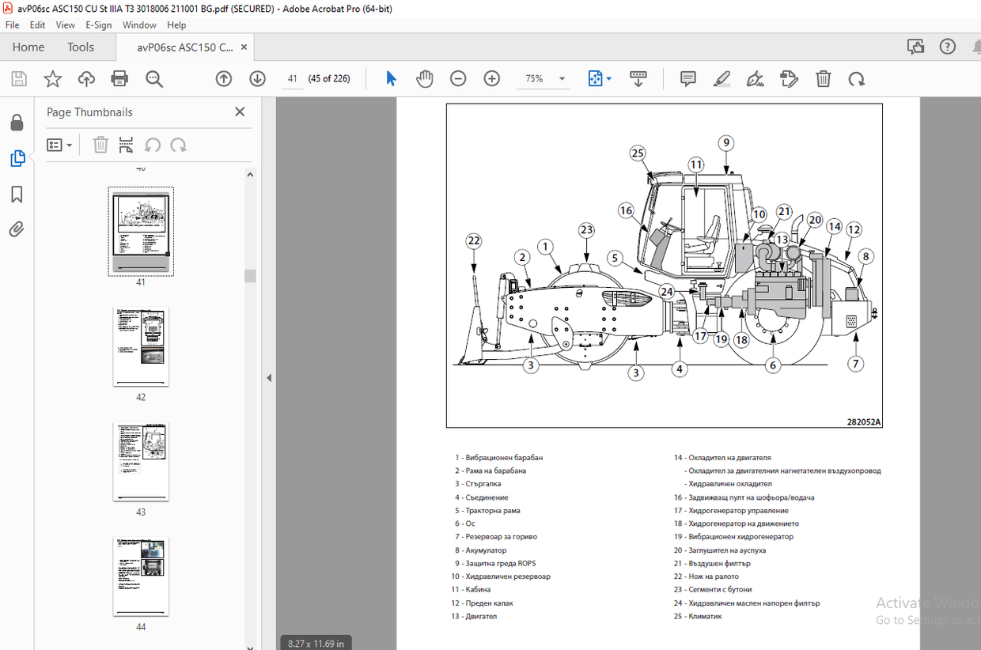
Task: Open the thumbnail options dropdown arrow
Action: point(67,145)
